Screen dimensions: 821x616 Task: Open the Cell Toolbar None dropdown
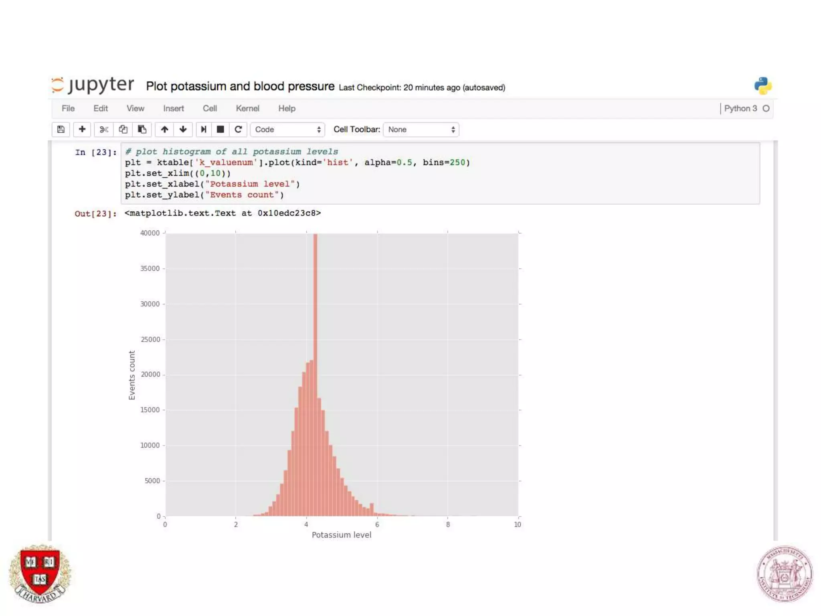(x=421, y=130)
